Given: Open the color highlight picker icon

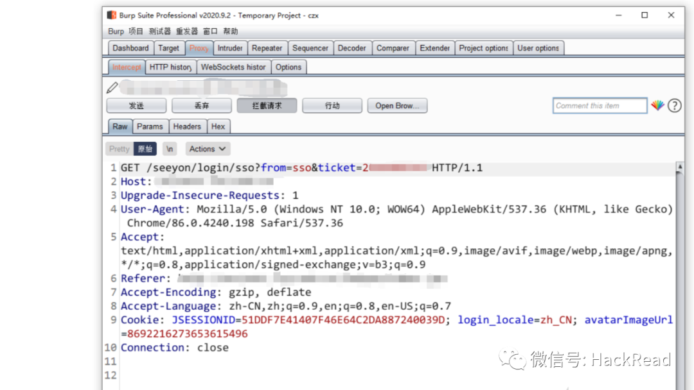Looking at the screenshot, I should pyautogui.click(x=657, y=106).
